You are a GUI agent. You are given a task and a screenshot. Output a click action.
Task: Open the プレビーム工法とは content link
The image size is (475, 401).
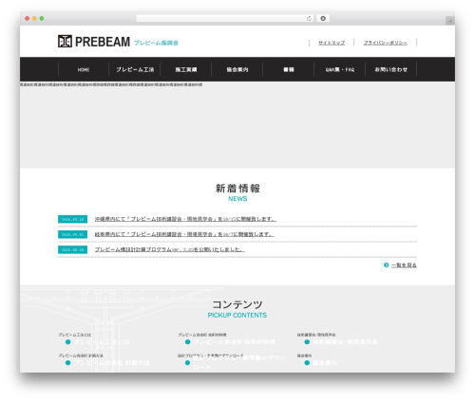pos(102,342)
